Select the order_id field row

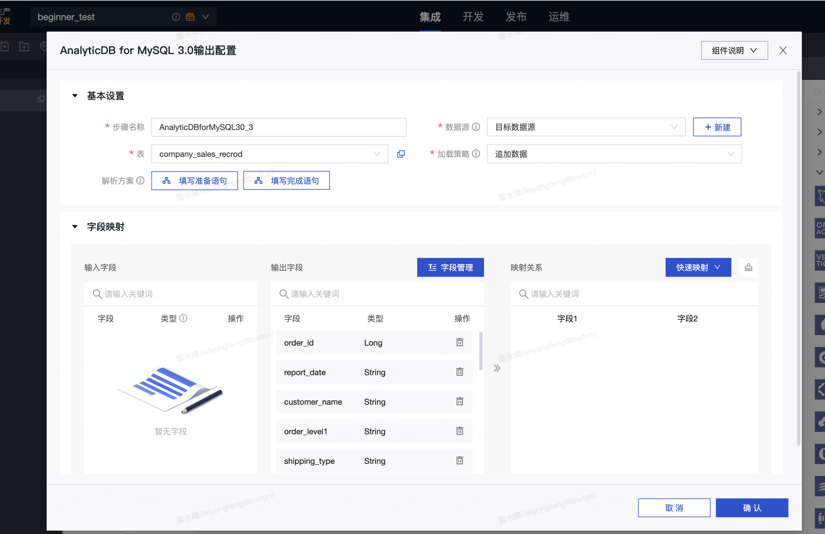click(374, 343)
